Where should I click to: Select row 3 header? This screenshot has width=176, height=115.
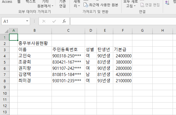(5, 49)
